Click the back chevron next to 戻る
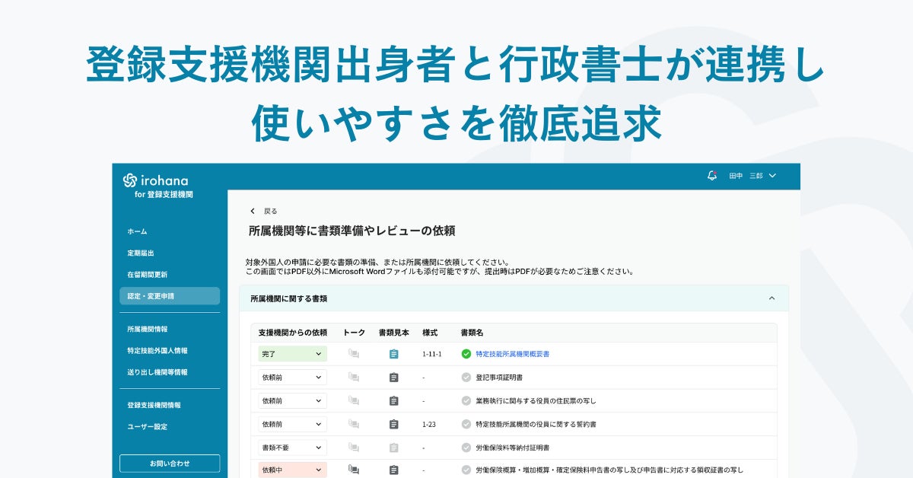Screen dimensions: 913x478 pos(253,211)
